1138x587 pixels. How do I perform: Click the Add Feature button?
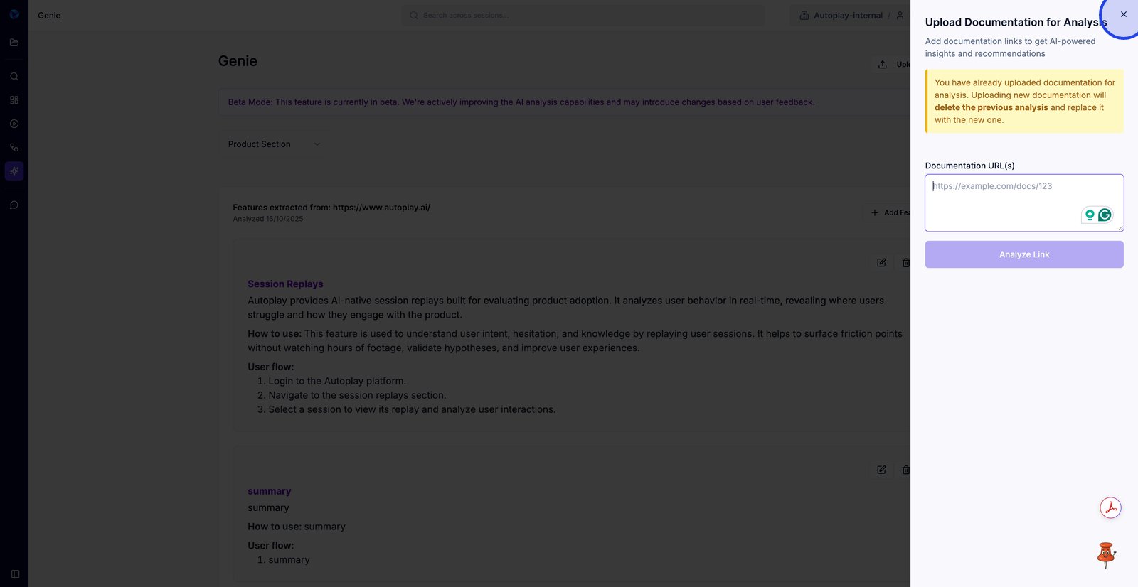(889, 212)
